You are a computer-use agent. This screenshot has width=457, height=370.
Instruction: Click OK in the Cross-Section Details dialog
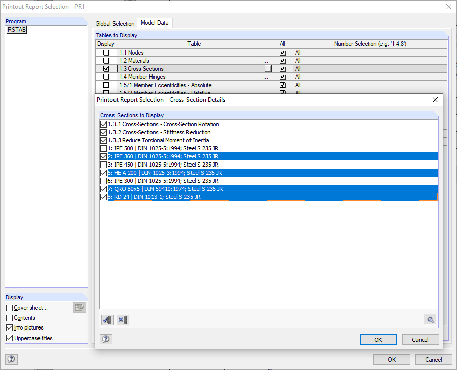[378, 339]
